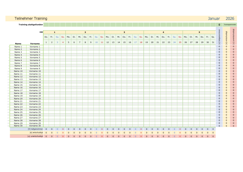Click the "Teilnehmer Training" title
Screen dimensions: 243x172
pyautogui.click(x=31, y=18)
